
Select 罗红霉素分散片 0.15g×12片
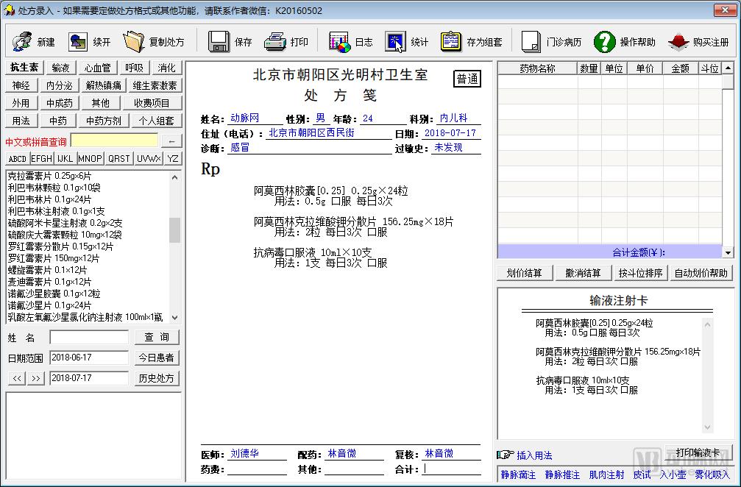(x=60, y=246)
